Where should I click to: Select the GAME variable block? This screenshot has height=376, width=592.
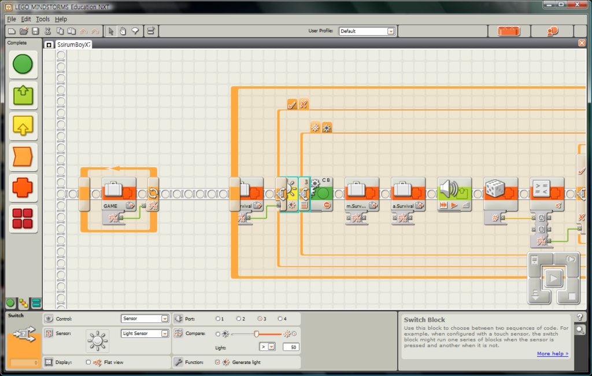click(x=119, y=194)
